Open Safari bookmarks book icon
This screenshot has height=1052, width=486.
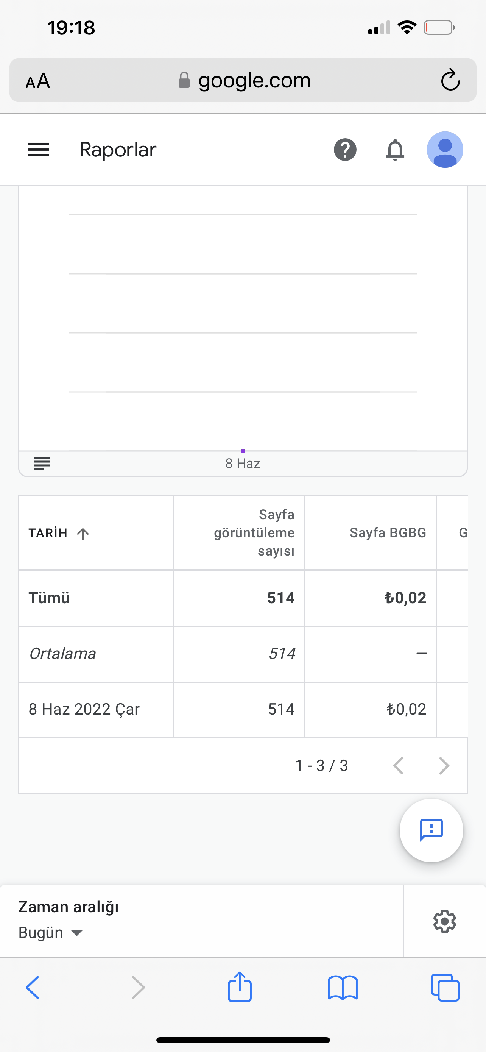343,988
